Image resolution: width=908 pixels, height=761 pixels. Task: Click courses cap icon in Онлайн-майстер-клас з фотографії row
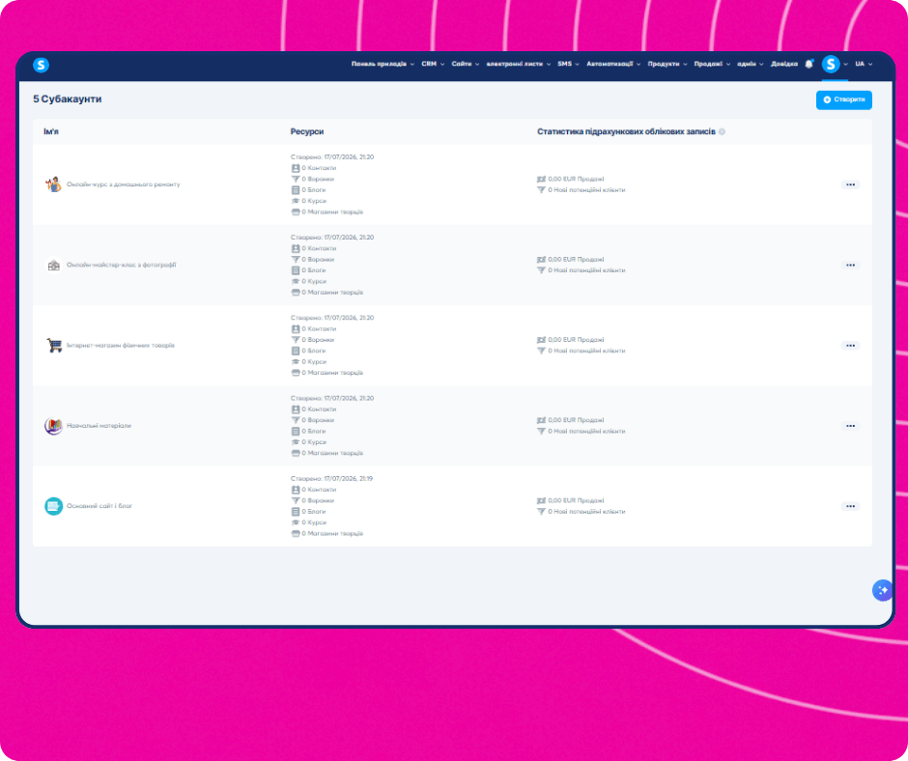pos(296,281)
